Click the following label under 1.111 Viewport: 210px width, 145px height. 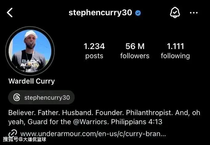[x=175, y=56]
